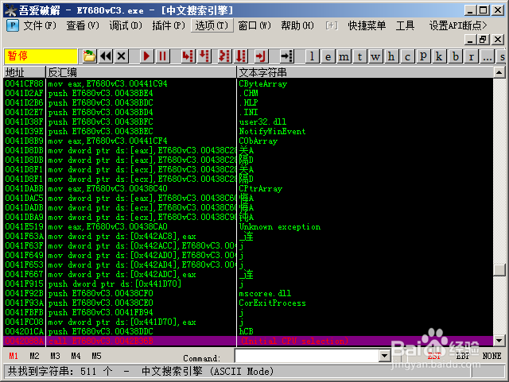Open Threads window via t button
509x382 pixels.
click(x=360, y=56)
